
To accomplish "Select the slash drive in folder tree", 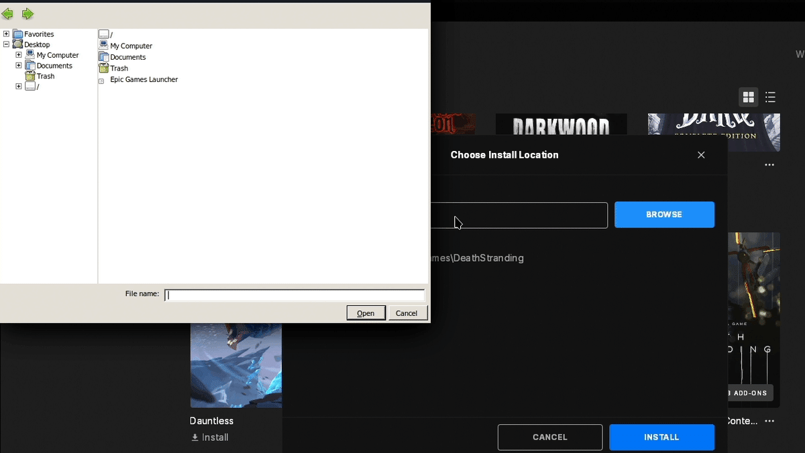I will [x=38, y=87].
